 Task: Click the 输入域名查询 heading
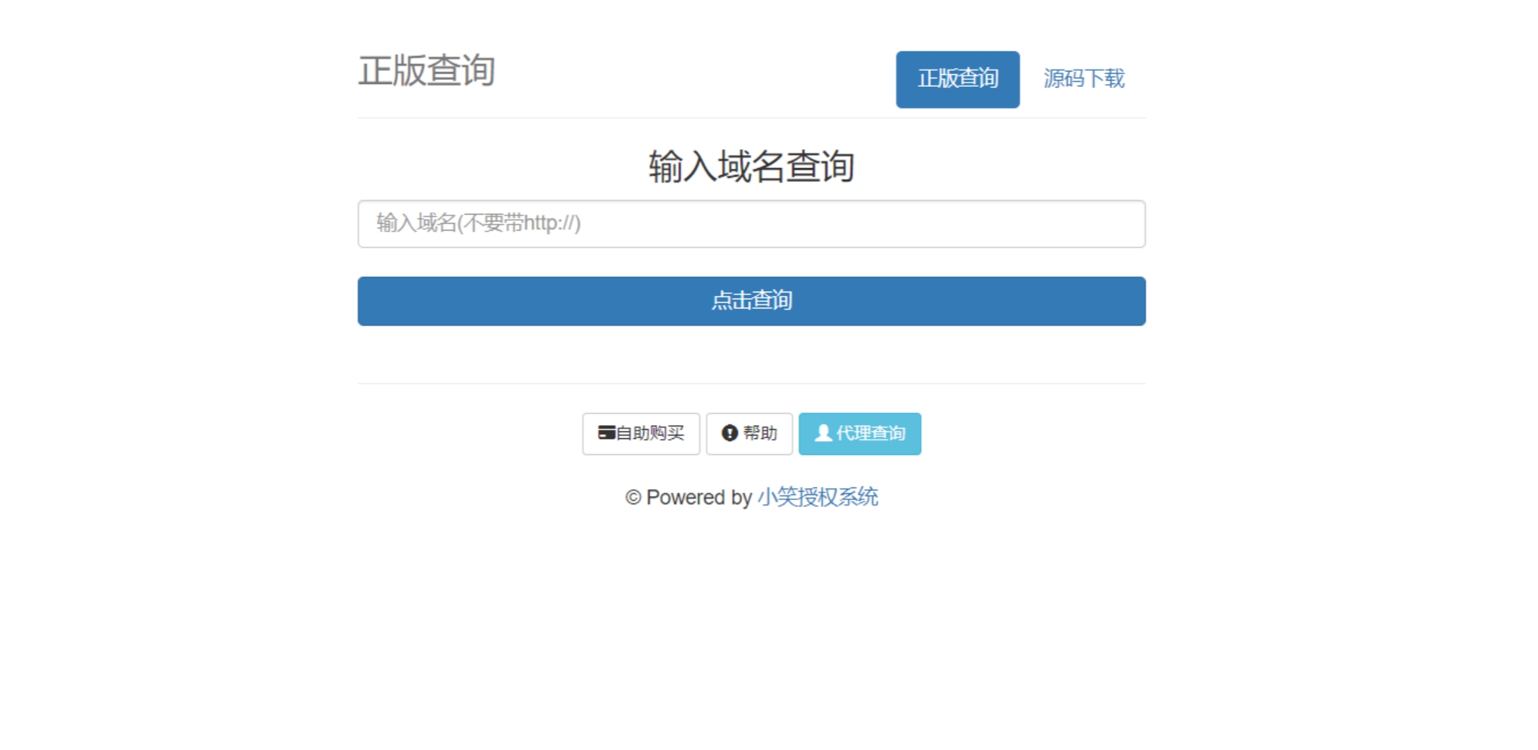(751, 165)
